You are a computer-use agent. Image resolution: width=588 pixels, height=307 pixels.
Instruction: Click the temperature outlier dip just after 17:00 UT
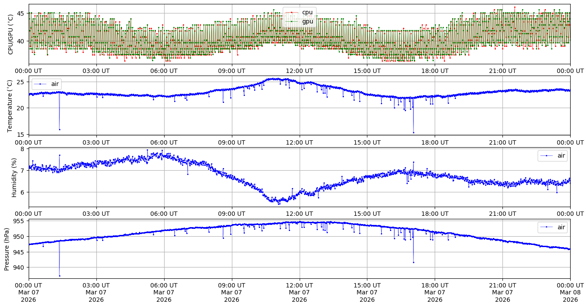(413, 132)
